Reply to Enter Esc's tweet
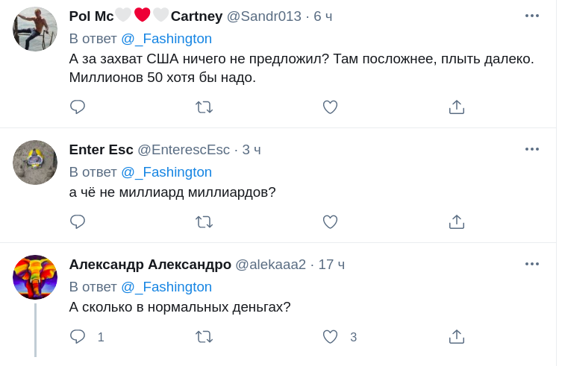562x366 pixels. (x=78, y=222)
